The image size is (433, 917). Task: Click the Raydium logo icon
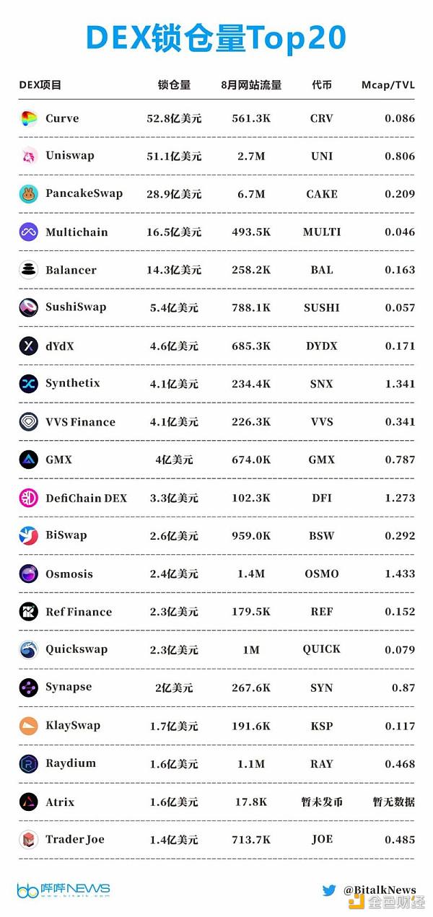pos(29,763)
